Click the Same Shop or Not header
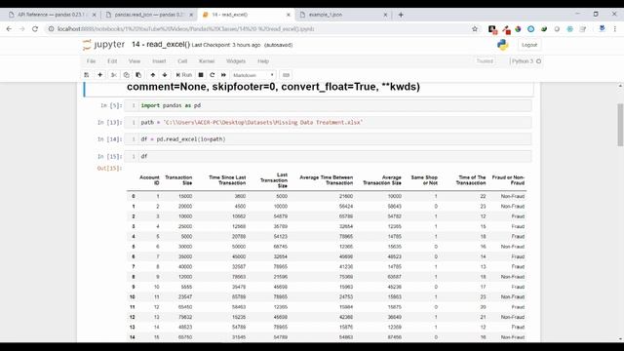 [424, 180]
